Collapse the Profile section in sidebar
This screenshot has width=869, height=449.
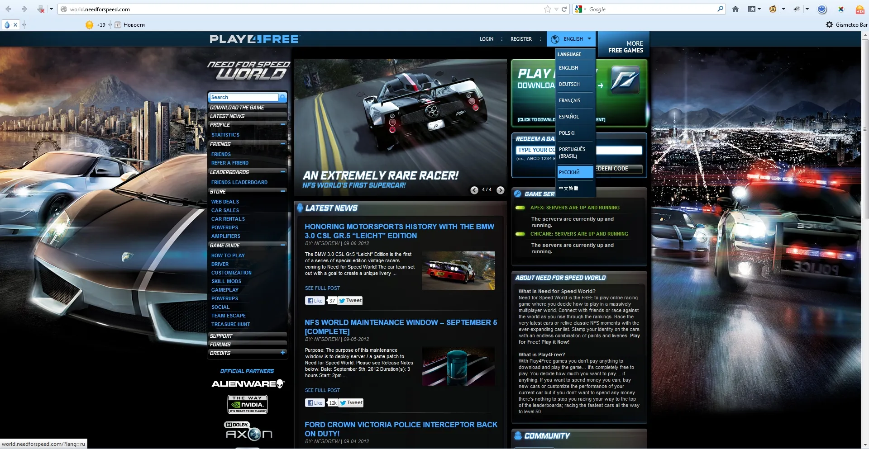[283, 124]
